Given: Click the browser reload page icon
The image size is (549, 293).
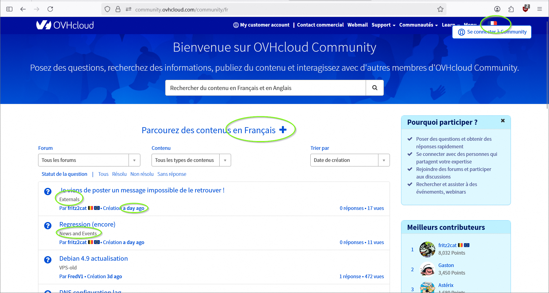Looking at the screenshot, I should 50,9.
